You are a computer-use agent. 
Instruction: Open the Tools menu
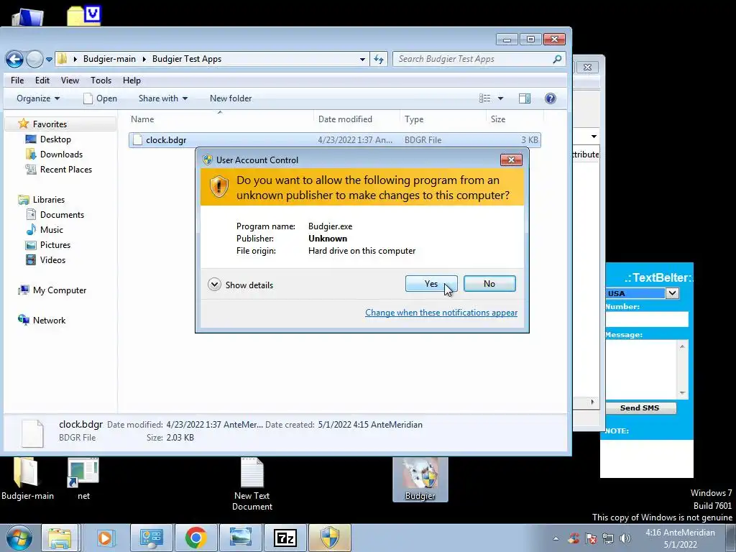(x=101, y=80)
